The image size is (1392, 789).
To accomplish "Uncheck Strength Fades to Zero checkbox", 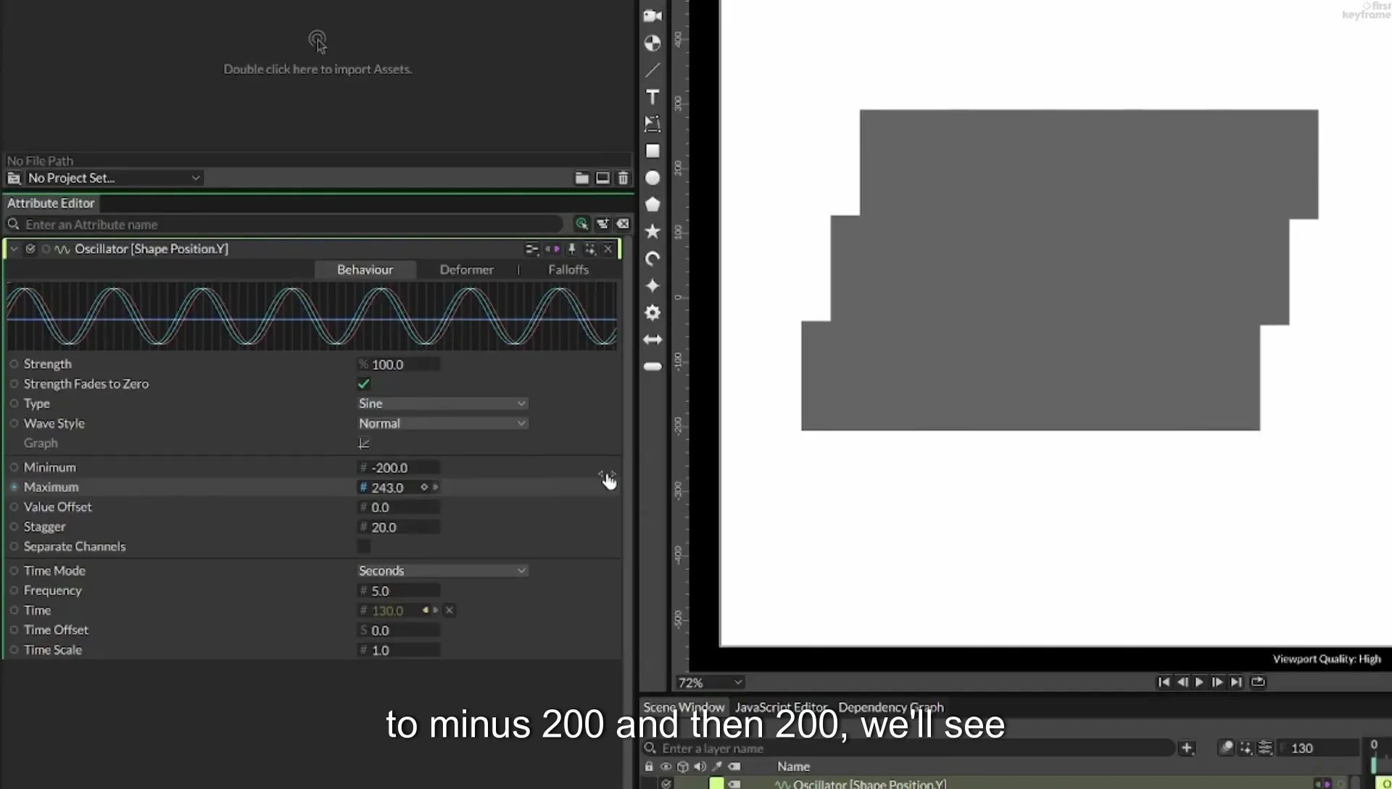I will [x=364, y=384].
